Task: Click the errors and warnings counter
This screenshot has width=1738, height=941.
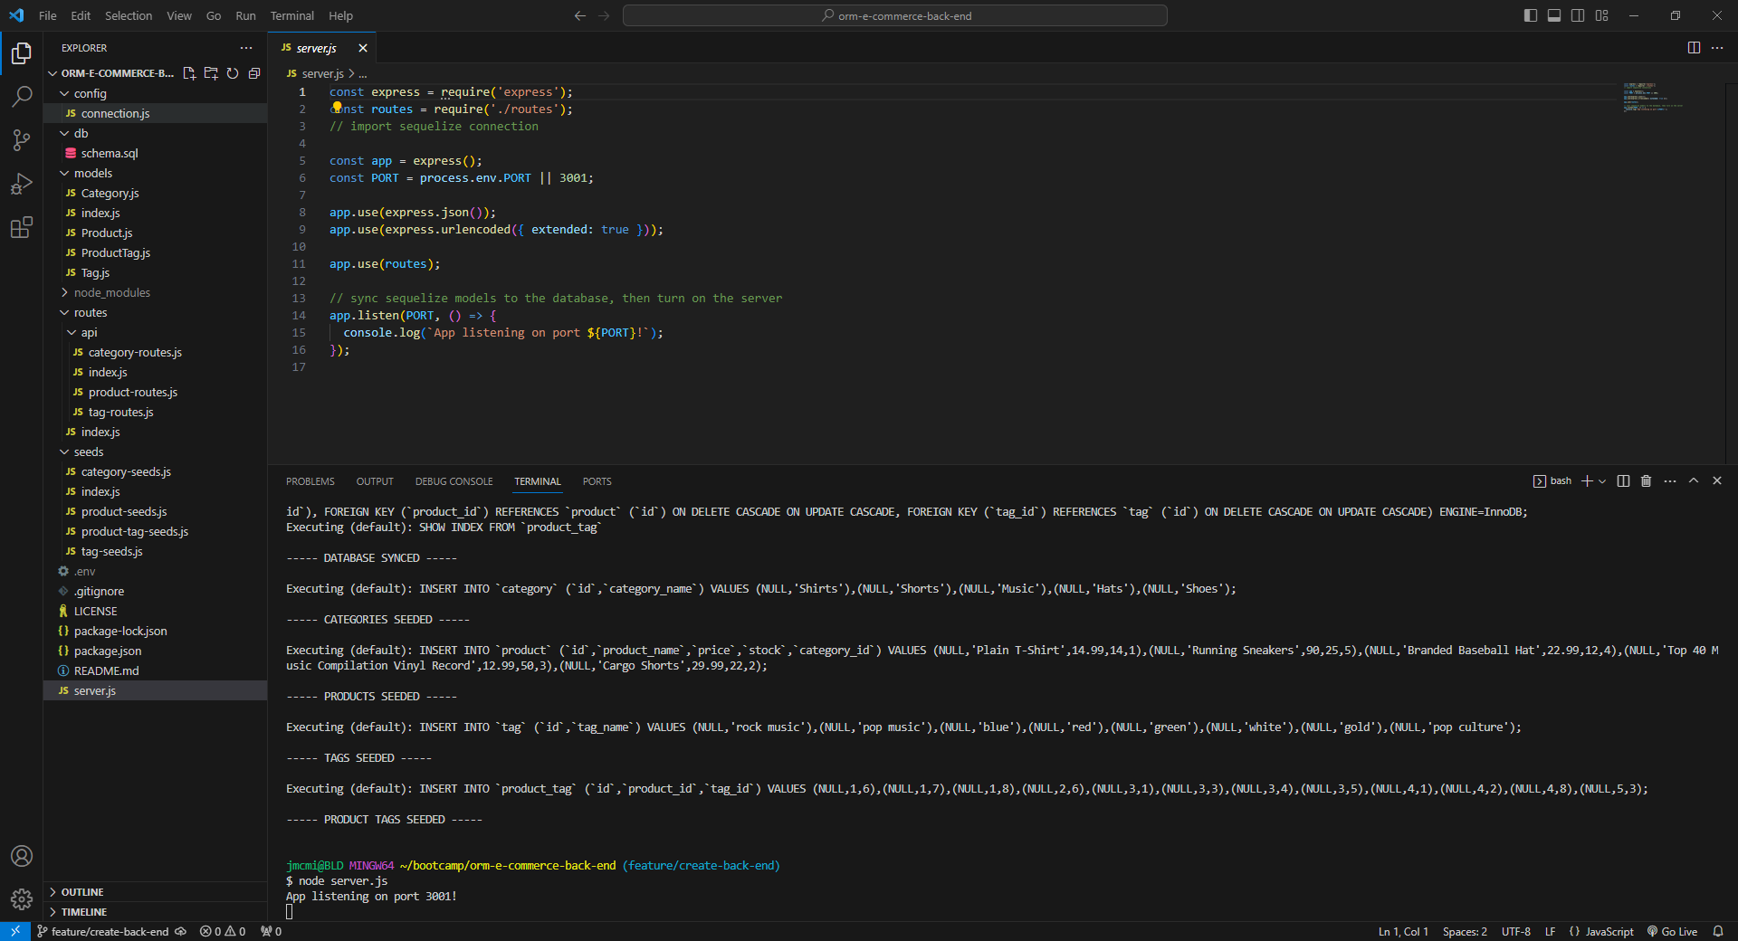Action: pos(223,932)
